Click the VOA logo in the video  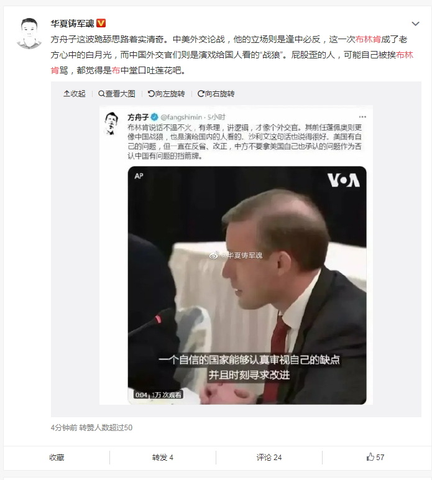(344, 180)
